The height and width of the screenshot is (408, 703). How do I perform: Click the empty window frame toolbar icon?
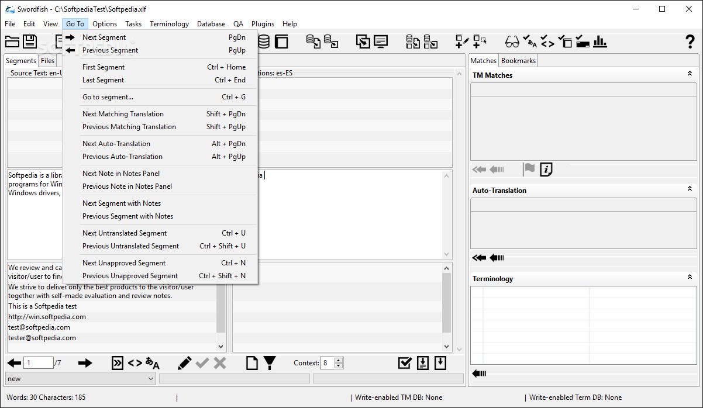point(281,42)
